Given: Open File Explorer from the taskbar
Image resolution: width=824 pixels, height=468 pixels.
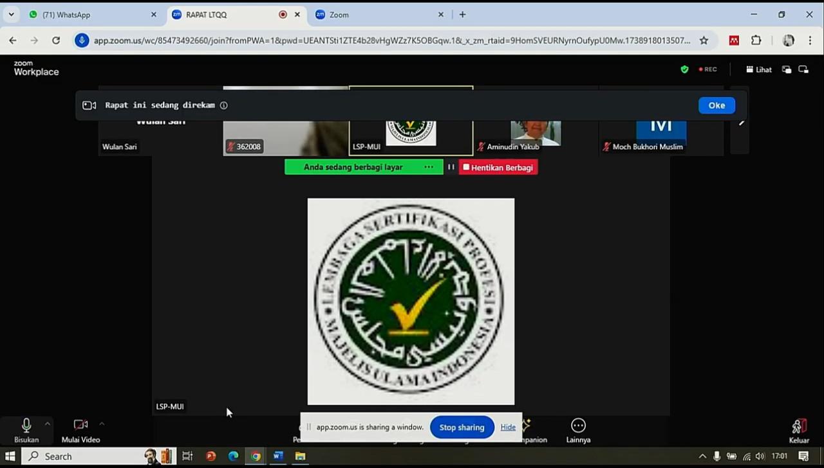Looking at the screenshot, I should 300,456.
